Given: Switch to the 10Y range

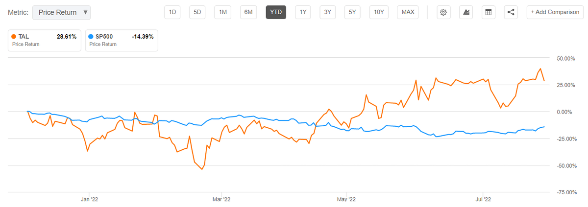Looking at the screenshot, I should click(x=378, y=12).
